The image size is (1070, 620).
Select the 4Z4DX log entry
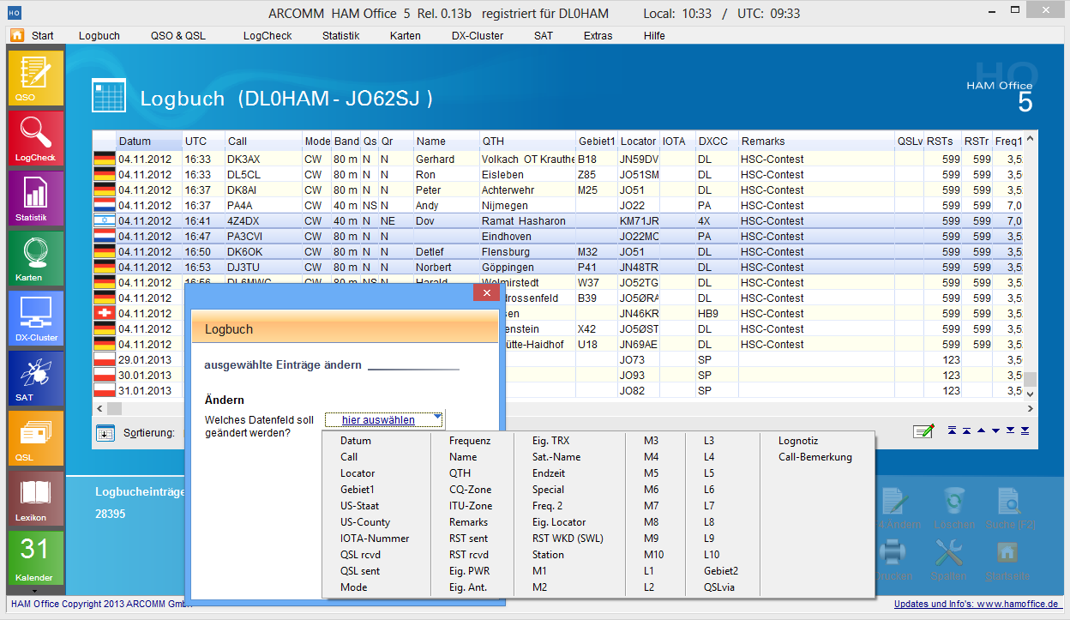[557, 220]
